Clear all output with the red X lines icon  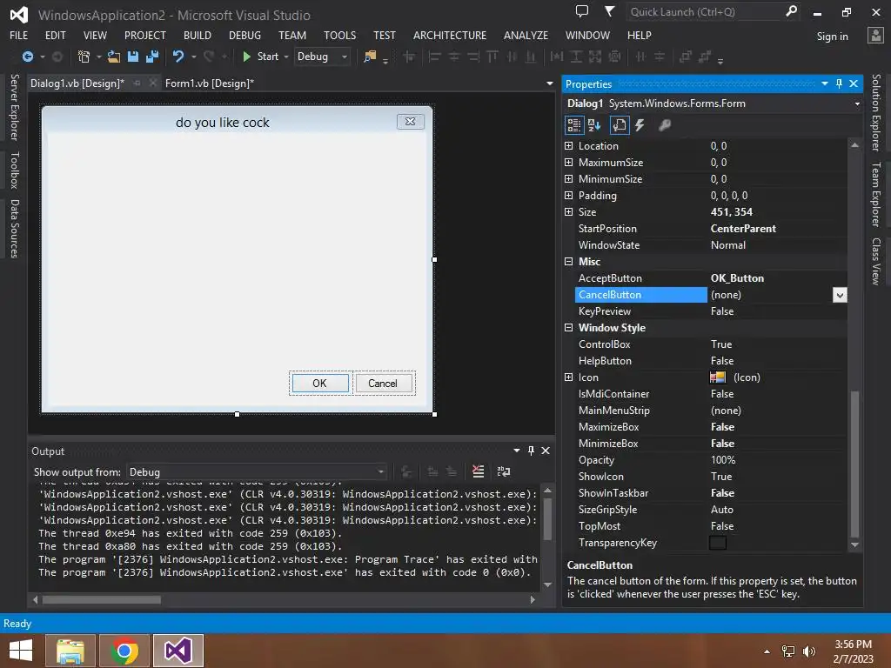coord(479,471)
